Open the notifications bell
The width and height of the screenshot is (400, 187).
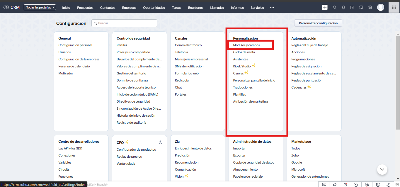343,8
